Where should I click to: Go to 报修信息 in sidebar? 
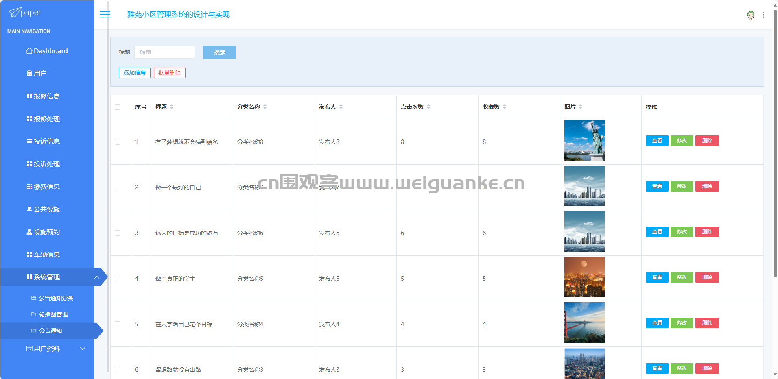coord(46,96)
